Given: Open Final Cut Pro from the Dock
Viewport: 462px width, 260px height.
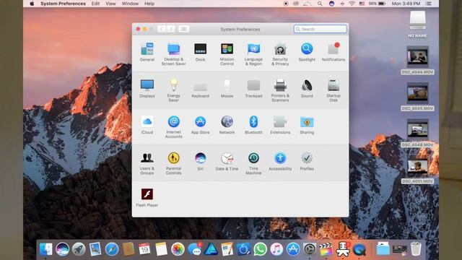Looking at the screenshot, I should click(326, 249).
